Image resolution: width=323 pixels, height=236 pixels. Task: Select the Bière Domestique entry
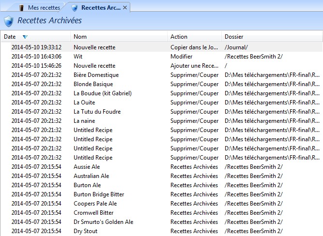[96, 75]
